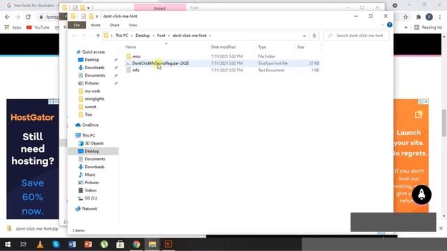447x251 pixels.
Task: Open the my work folder
Action: coord(92,91)
